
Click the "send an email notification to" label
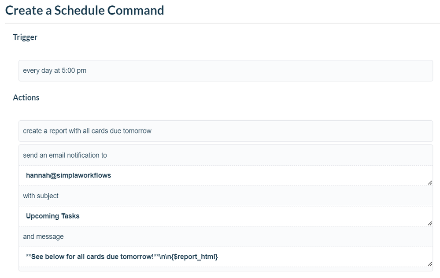(65, 155)
